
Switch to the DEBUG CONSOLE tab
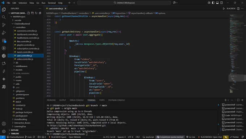[77, 100]
